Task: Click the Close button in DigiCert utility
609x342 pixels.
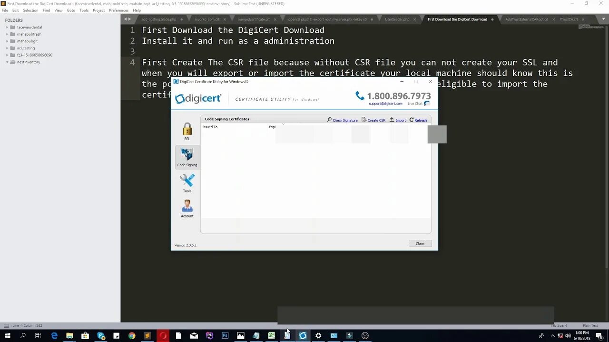Action: (420, 243)
